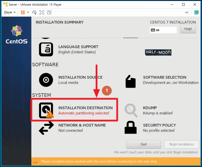The width and height of the screenshot is (202, 167).
Task: Open NETWORK & HOST NAME settings
Action: (x=82, y=125)
